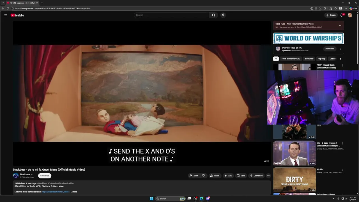
Task: Click the YouTube search field
Action: (x=171, y=15)
